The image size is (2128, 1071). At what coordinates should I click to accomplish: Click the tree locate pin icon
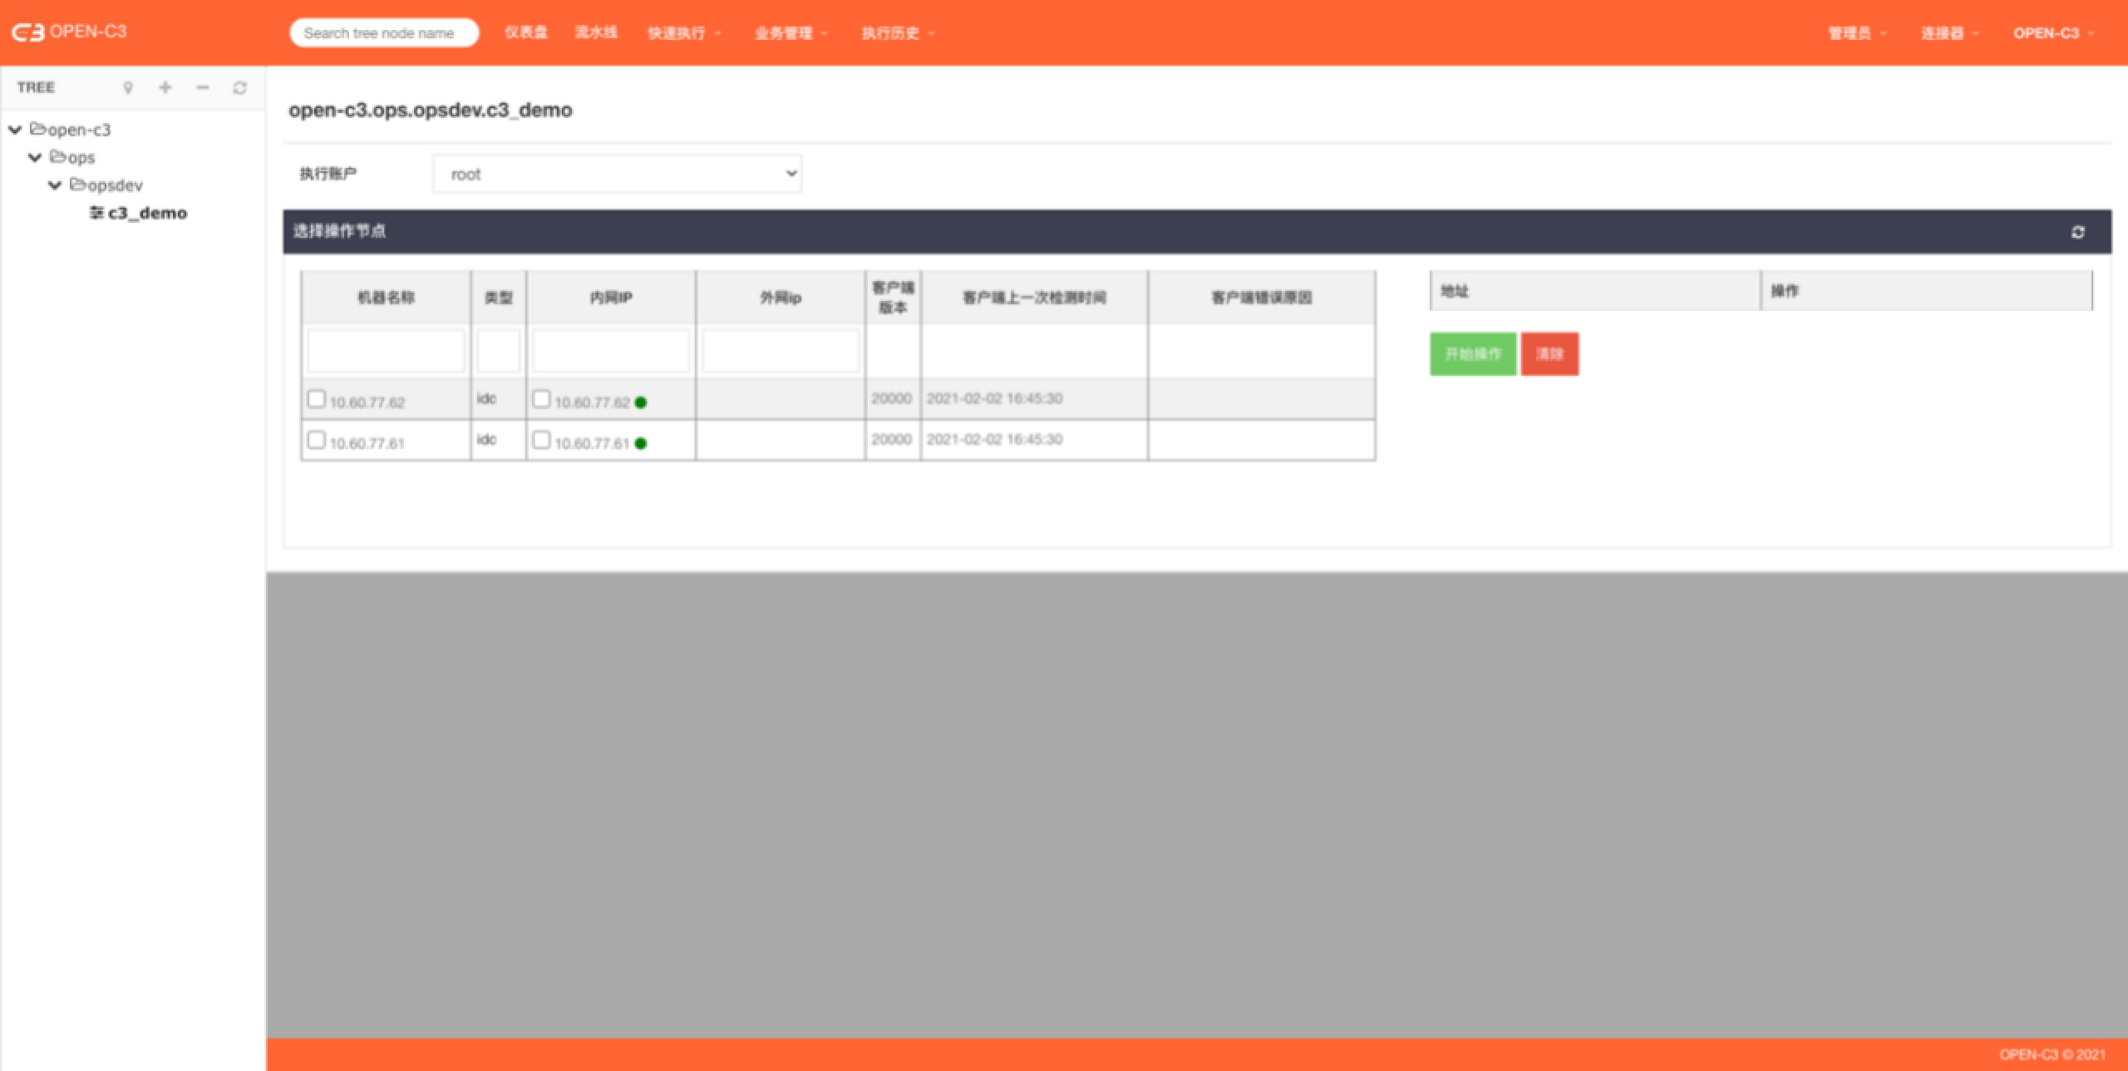[x=128, y=87]
